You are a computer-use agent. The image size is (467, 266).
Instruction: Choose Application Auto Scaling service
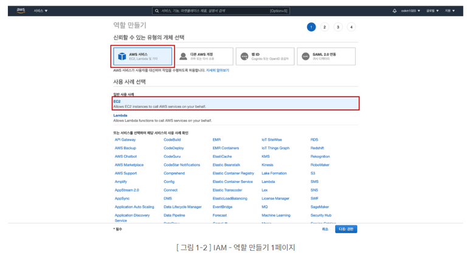[134, 207]
